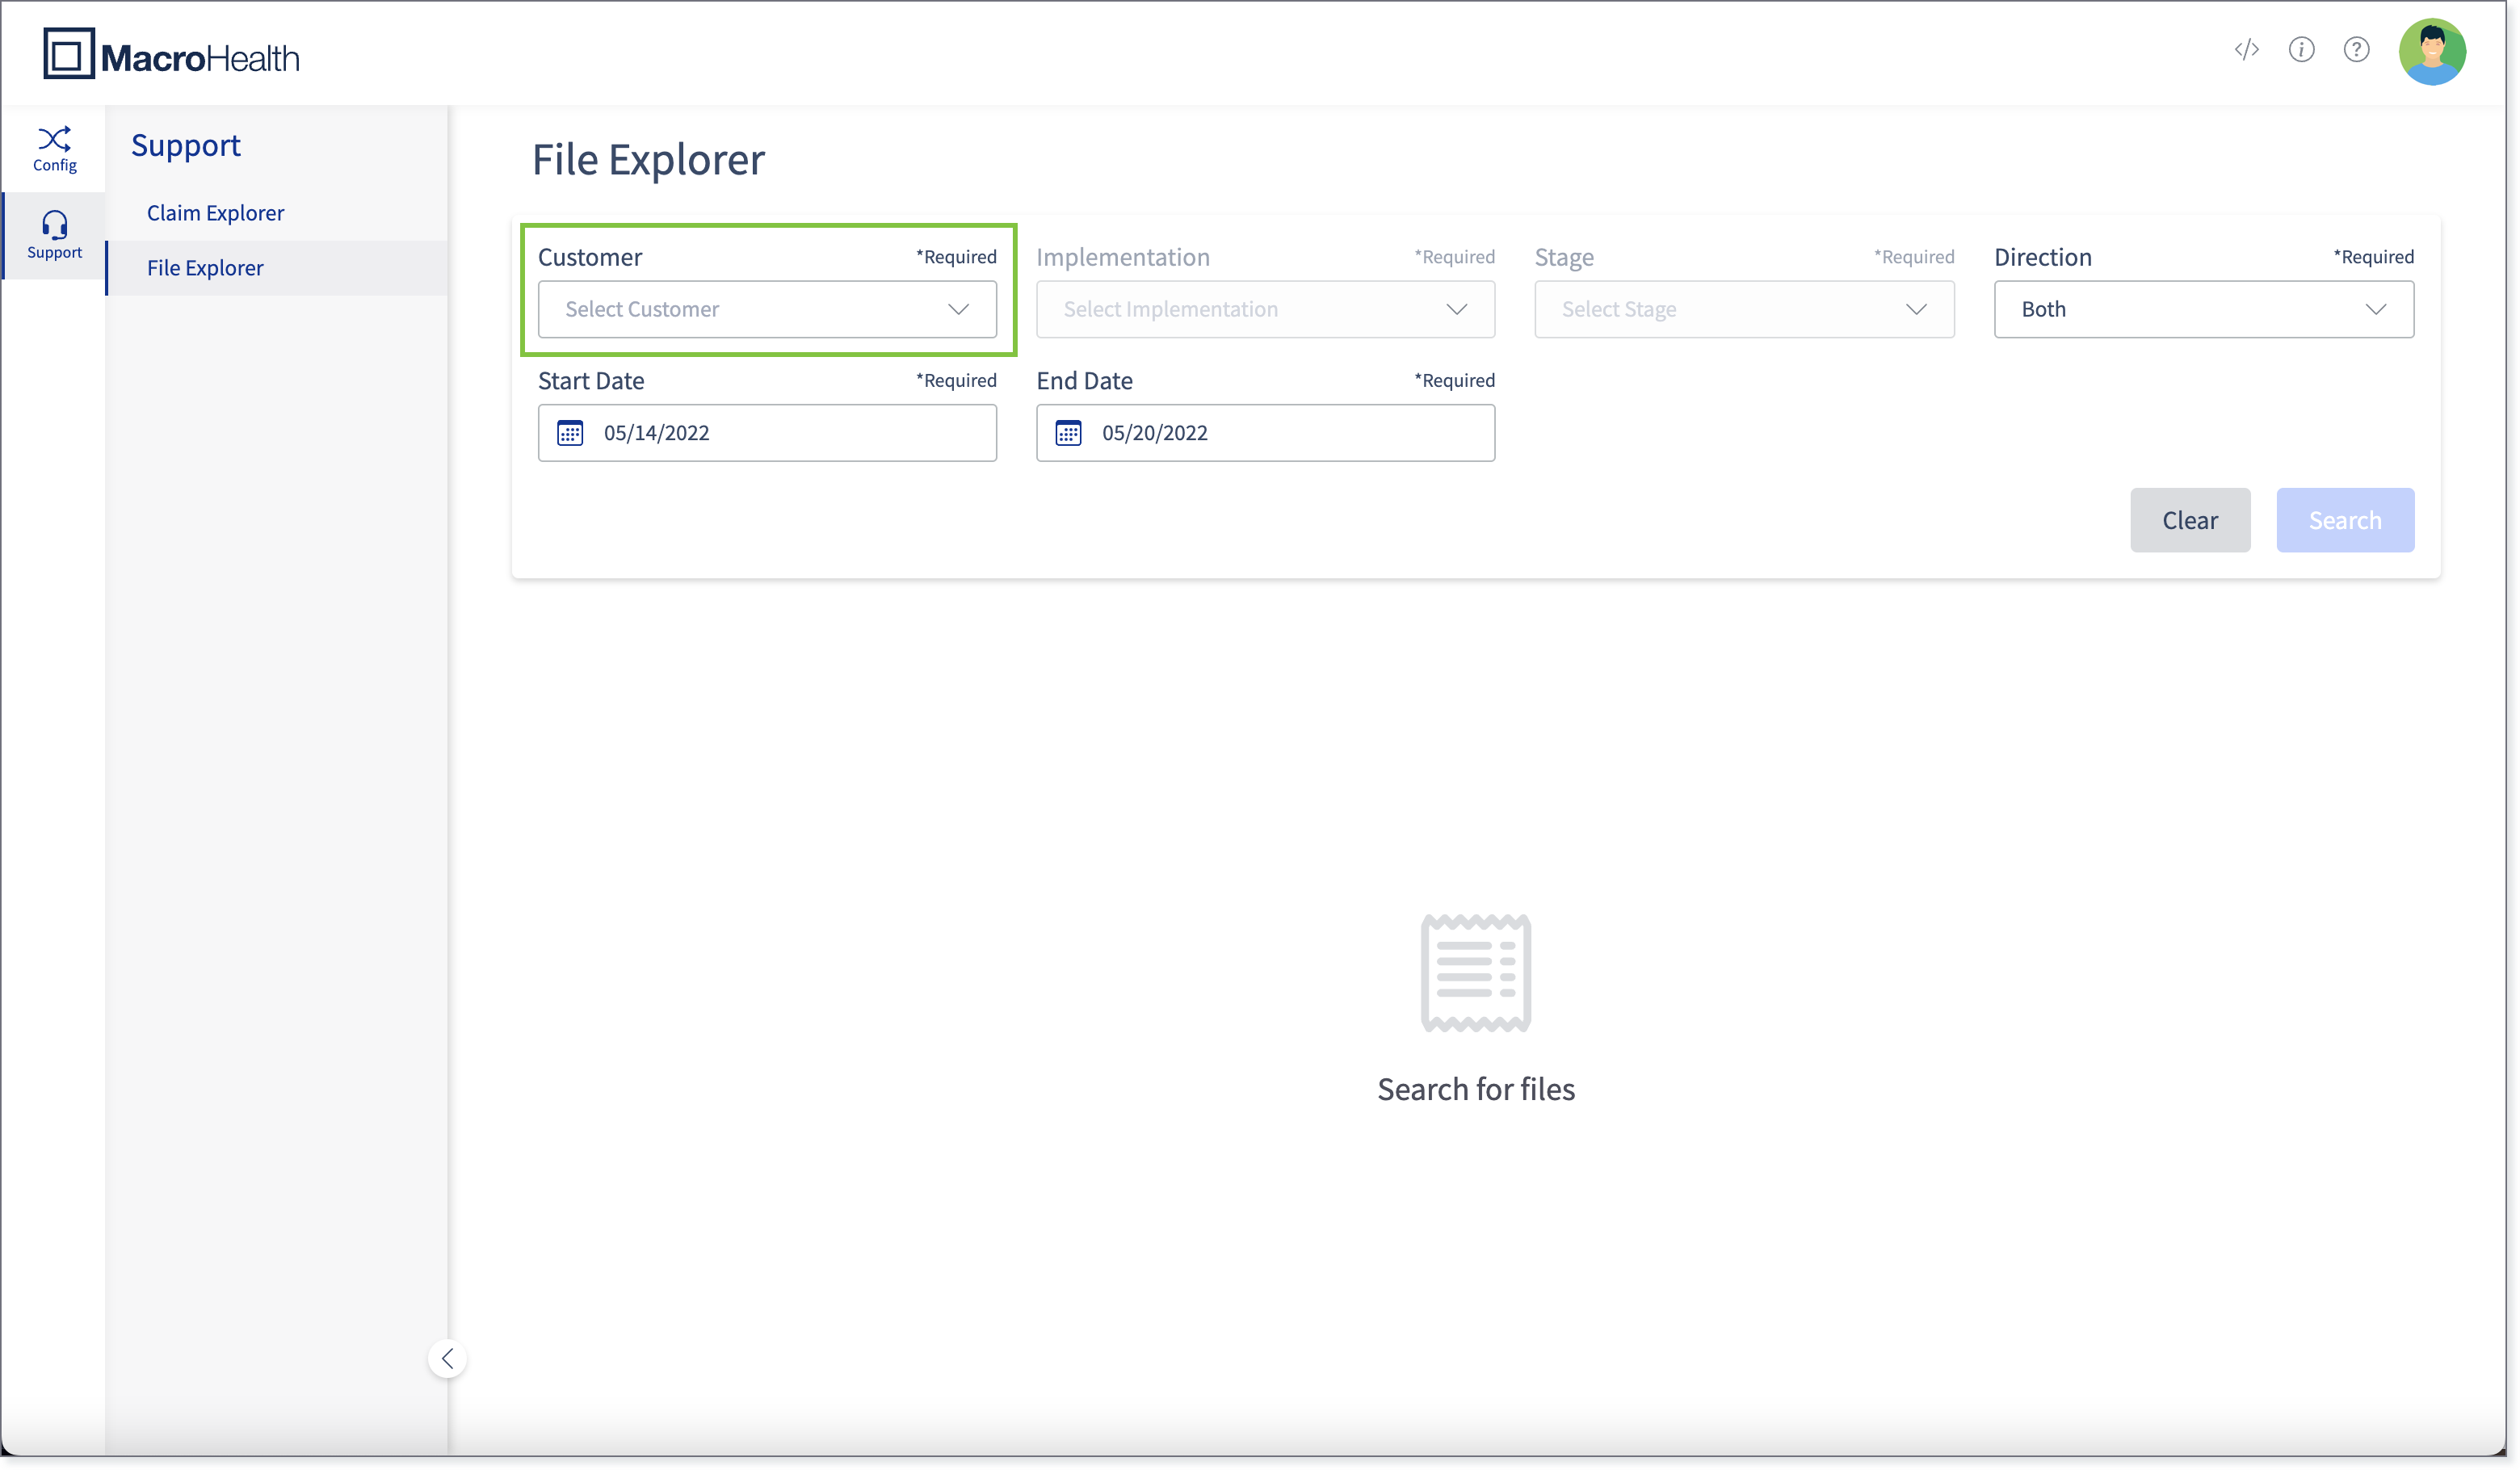Click the Start Date field 05/14/2022
The height and width of the screenshot is (1470, 2520).
(x=790, y=433)
